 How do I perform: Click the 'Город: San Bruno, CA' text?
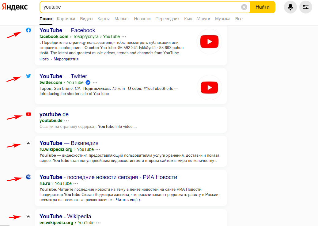(x=60, y=89)
